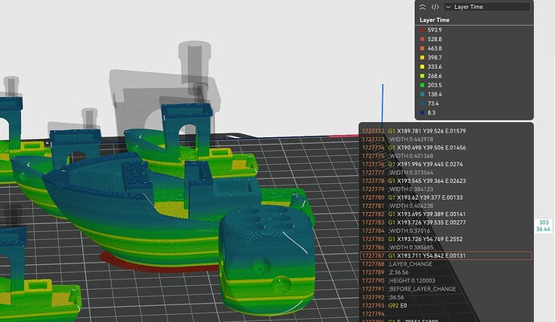The height and width of the screenshot is (322, 555).
Task: Click the Layer Time legend heading
Action: coord(434,20)
